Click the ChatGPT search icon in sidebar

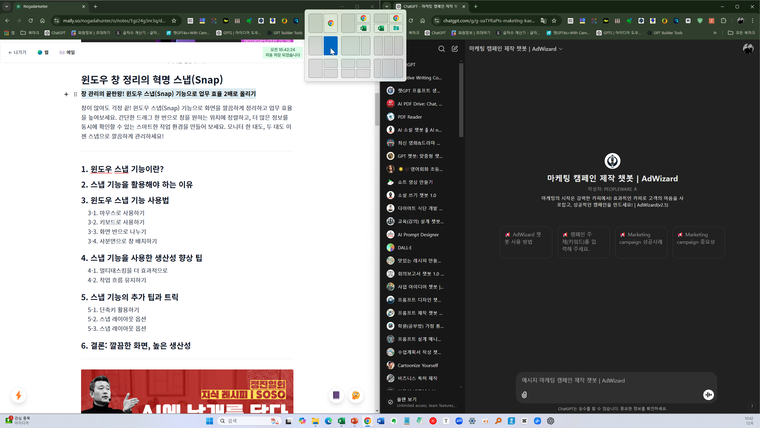[x=441, y=49]
